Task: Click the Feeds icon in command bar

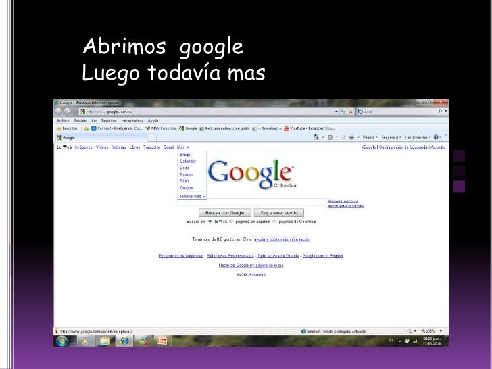Action: click(x=330, y=137)
